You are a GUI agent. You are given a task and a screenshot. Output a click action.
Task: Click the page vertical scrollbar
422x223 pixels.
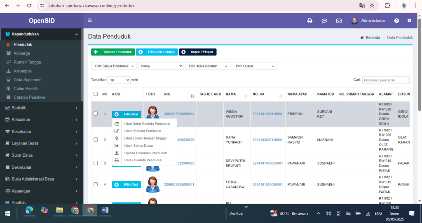point(420,65)
